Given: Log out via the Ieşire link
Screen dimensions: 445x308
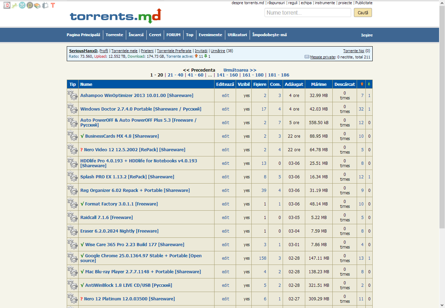Looking at the screenshot, I should (x=367, y=35).
